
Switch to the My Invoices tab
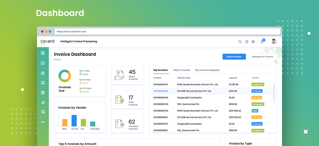pyautogui.click(x=161, y=70)
